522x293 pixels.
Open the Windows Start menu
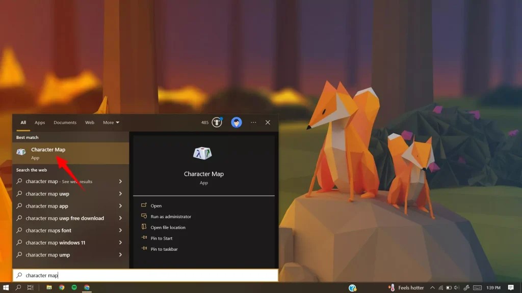[x=6, y=288]
